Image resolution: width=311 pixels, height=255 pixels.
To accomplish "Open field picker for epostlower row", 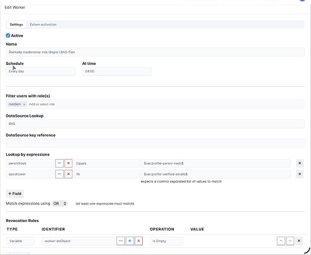I will coord(60,174).
